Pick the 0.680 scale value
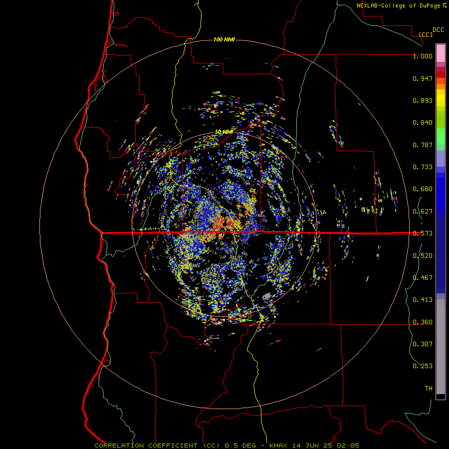This screenshot has height=449, width=449. pos(423,189)
